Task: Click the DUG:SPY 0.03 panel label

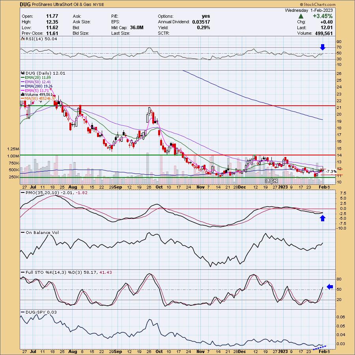Action: 41,312
